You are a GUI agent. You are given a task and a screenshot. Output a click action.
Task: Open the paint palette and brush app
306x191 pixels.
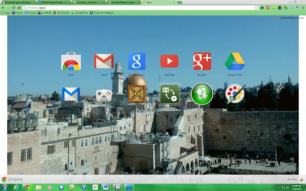[235, 94]
